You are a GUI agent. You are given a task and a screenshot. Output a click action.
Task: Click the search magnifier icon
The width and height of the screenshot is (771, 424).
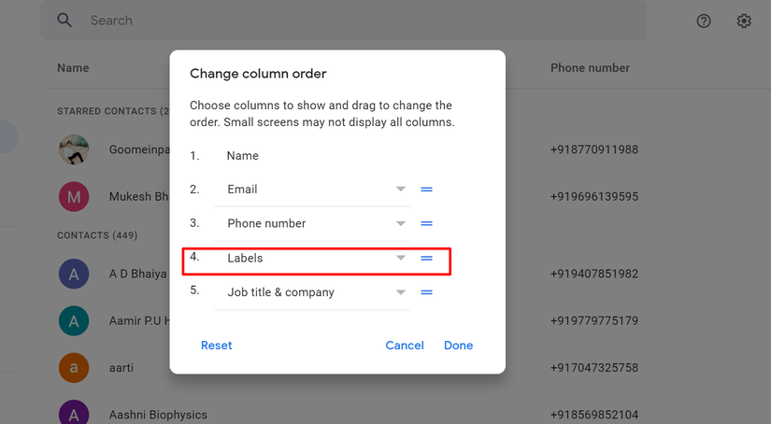coord(64,21)
